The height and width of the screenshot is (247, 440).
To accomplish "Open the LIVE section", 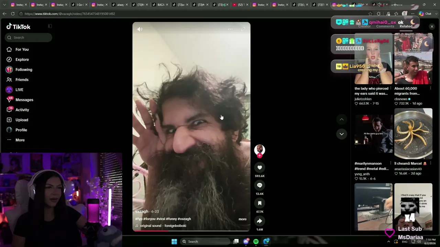I will [19, 90].
